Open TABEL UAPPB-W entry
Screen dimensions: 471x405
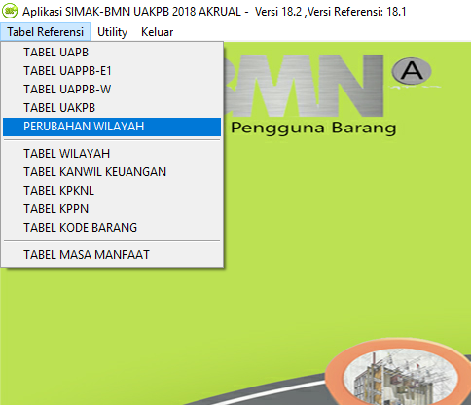[112, 90]
